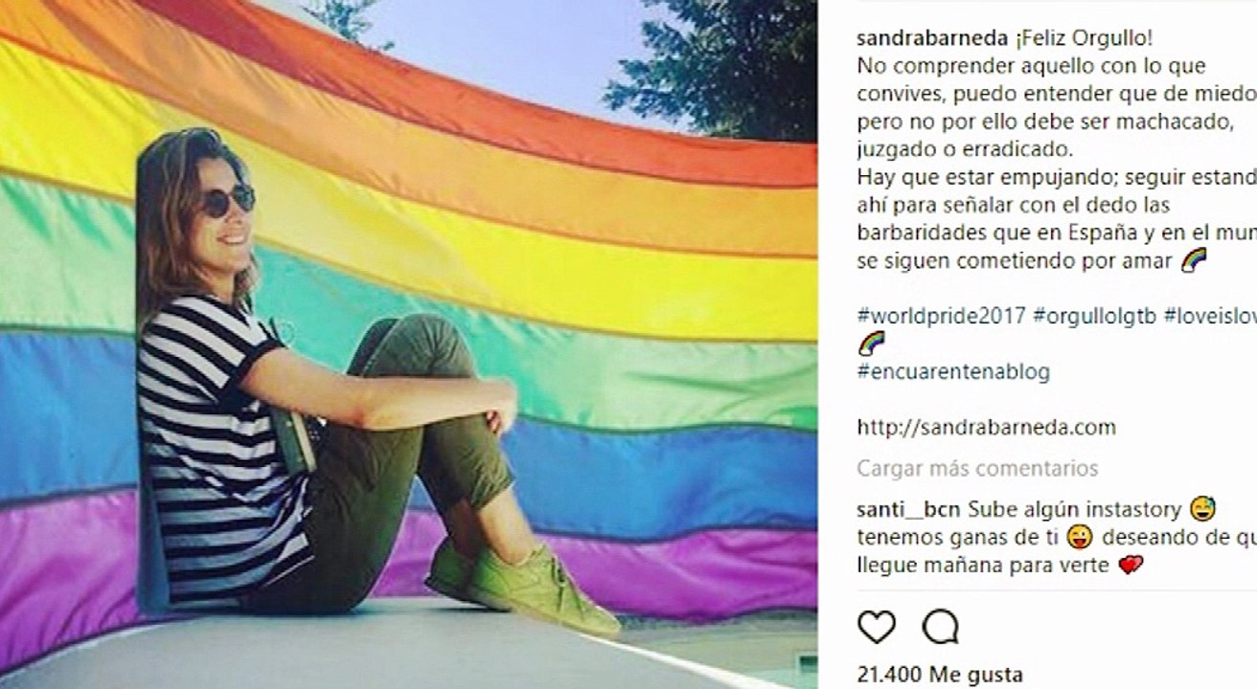Click the rainbow emoji after amar
Image resolution: width=1257 pixels, height=689 pixels.
(x=1193, y=260)
